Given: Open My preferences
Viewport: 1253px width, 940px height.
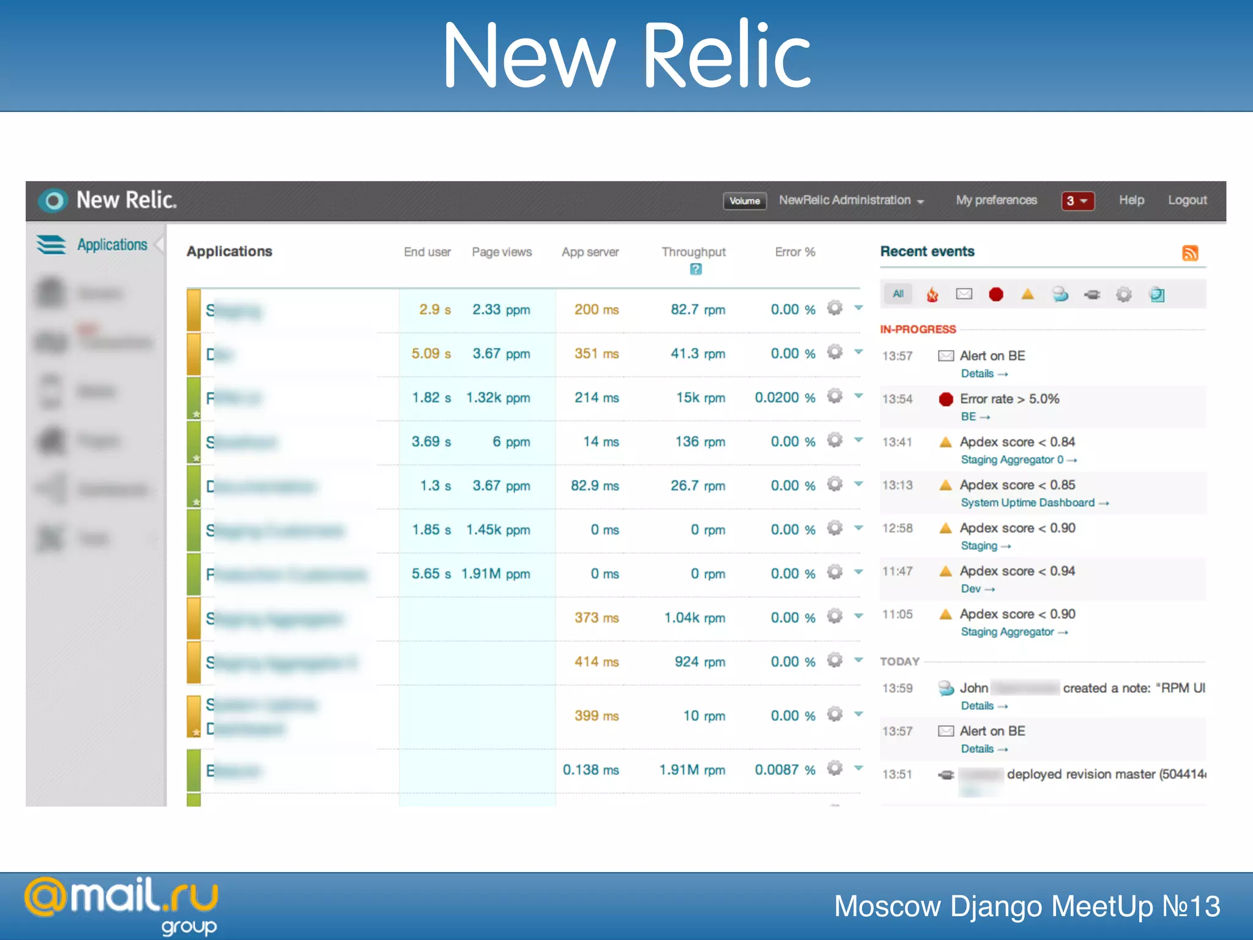Looking at the screenshot, I should (x=997, y=200).
